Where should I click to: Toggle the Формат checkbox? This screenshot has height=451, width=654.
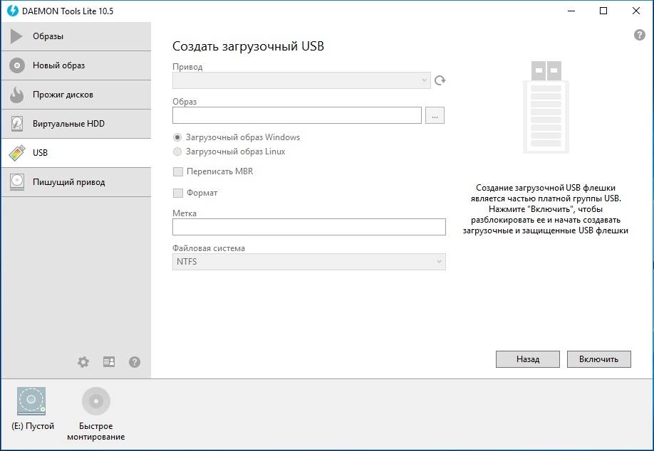[x=178, y=193]
